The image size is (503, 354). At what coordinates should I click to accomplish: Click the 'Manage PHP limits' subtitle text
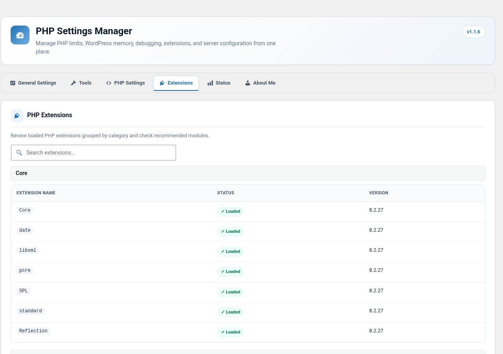[x=156, y=47]
